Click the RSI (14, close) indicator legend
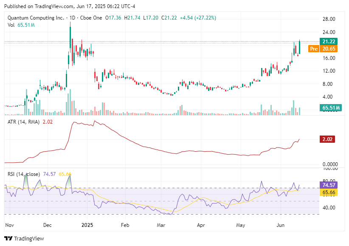Viewport: 349px width, 246px height. point(24,174)
